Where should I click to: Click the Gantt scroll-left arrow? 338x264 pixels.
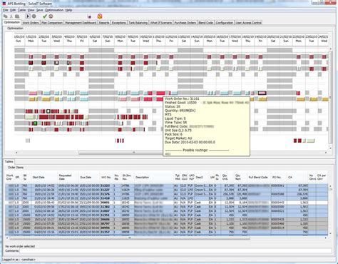point(16,153)
